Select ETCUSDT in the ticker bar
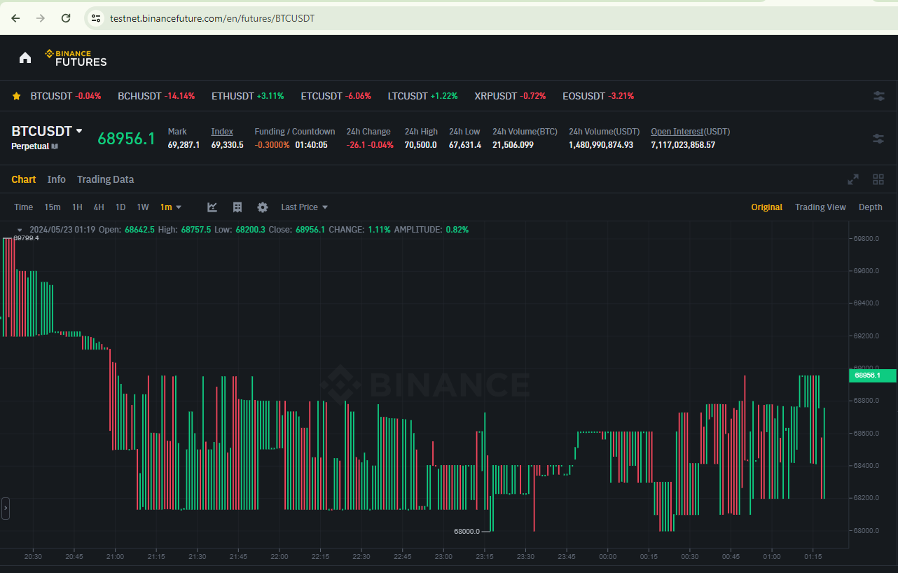Image resolution: width=898 pixels, height=573 pixels. point(336,96)
